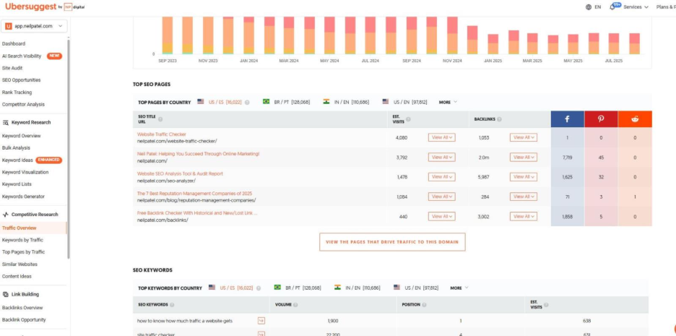Click info icon beside US / ES in SEO Keywords
Image resolution: width=676 pixels, height=336 pixels.
coord(259,288)
